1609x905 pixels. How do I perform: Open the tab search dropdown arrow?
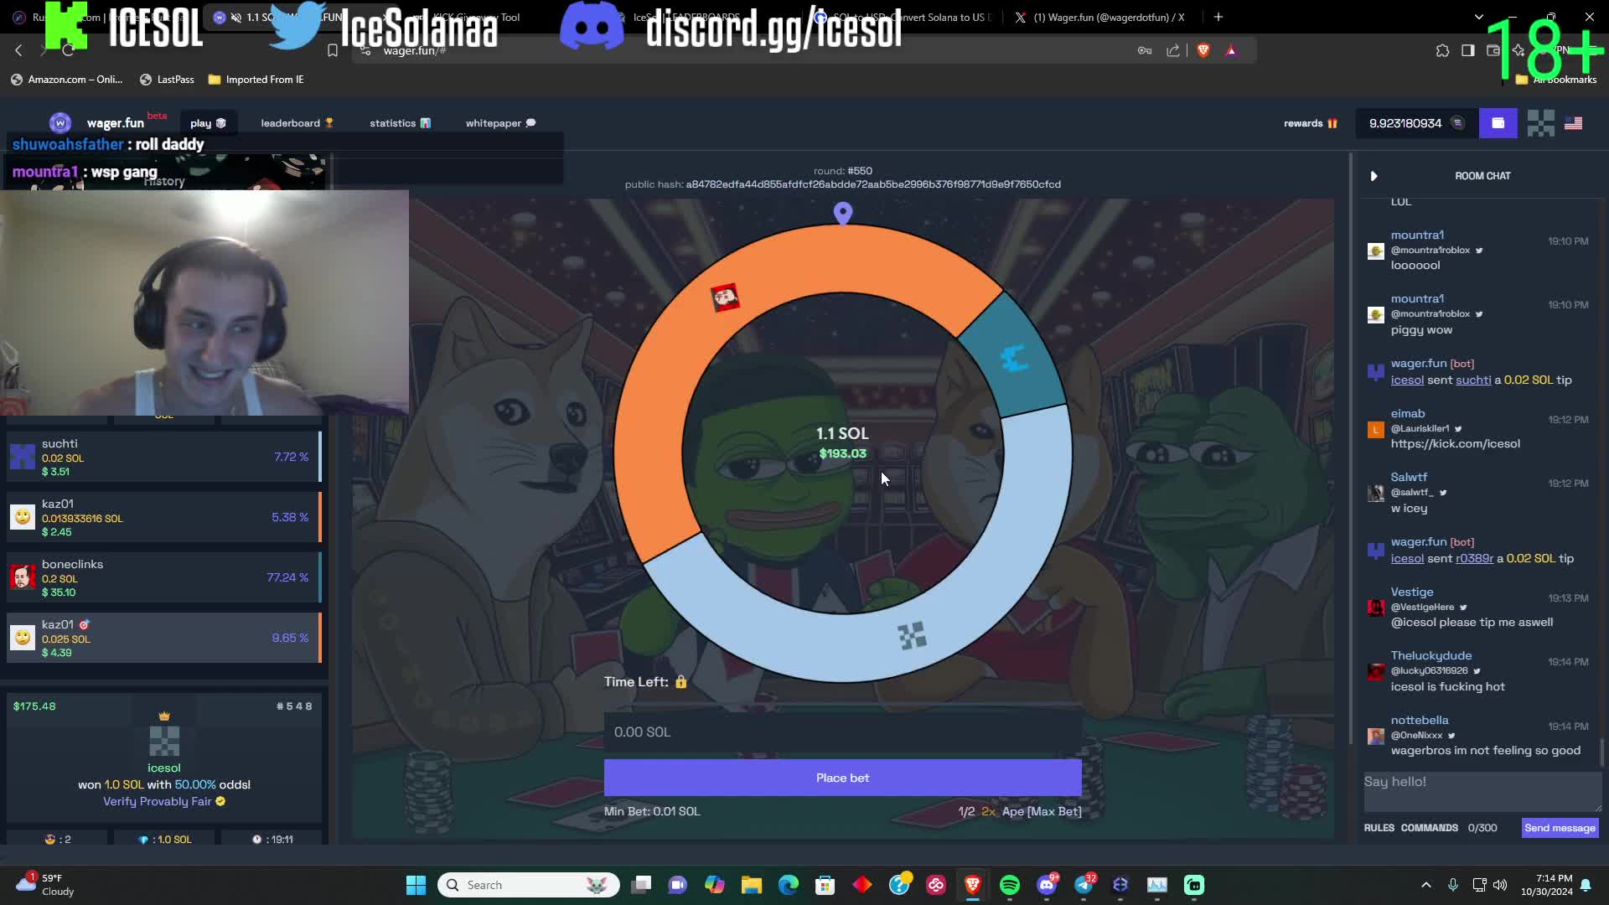tap(1478, 17)
